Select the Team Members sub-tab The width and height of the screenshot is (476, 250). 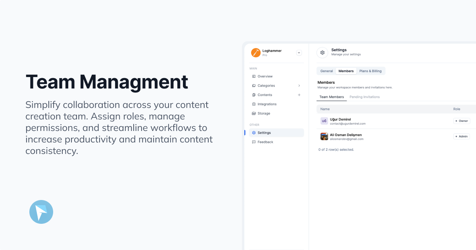332,97
